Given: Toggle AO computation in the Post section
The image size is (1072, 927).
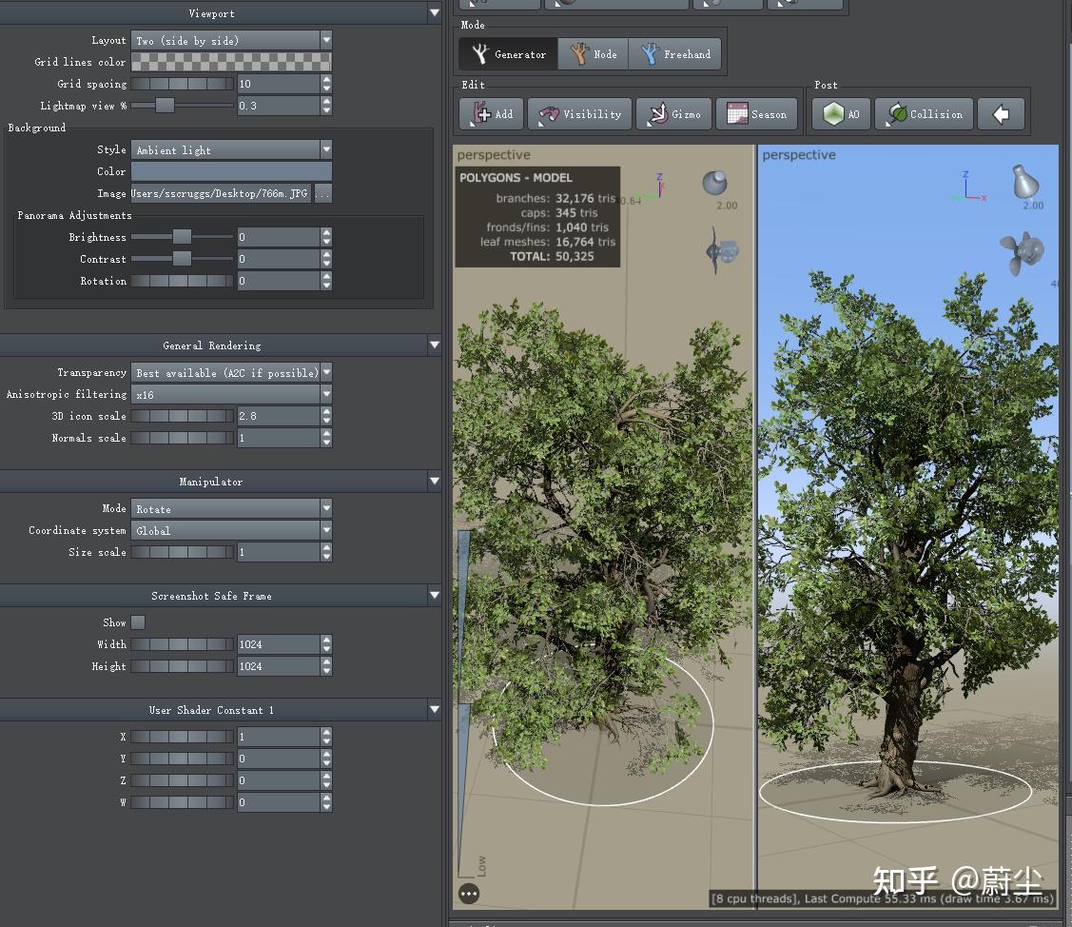Looking at the screenshot, I should tap(840, 113).
